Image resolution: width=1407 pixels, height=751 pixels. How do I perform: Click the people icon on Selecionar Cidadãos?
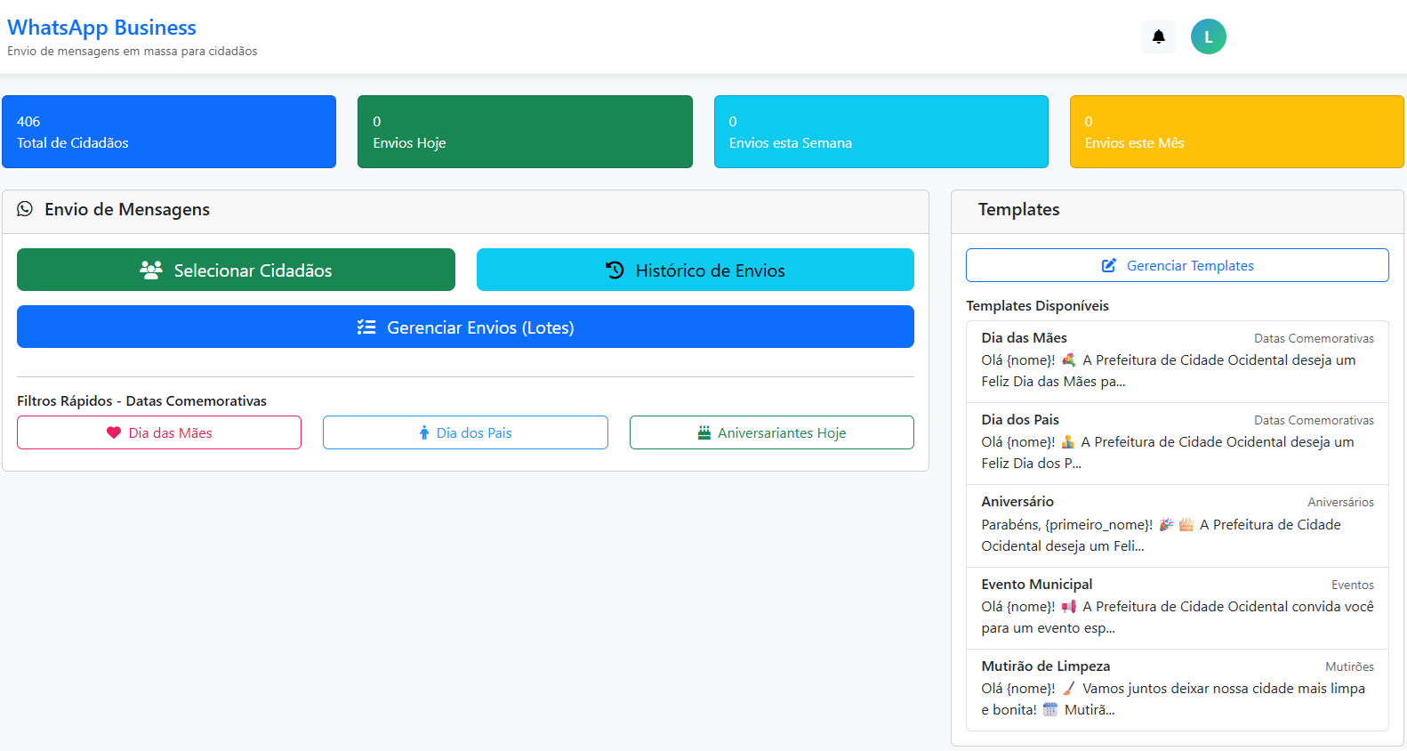point(151,271)
